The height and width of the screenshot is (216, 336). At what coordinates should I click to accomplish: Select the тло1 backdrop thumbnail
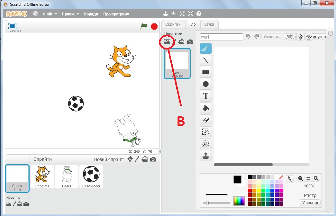coord(177,63)
